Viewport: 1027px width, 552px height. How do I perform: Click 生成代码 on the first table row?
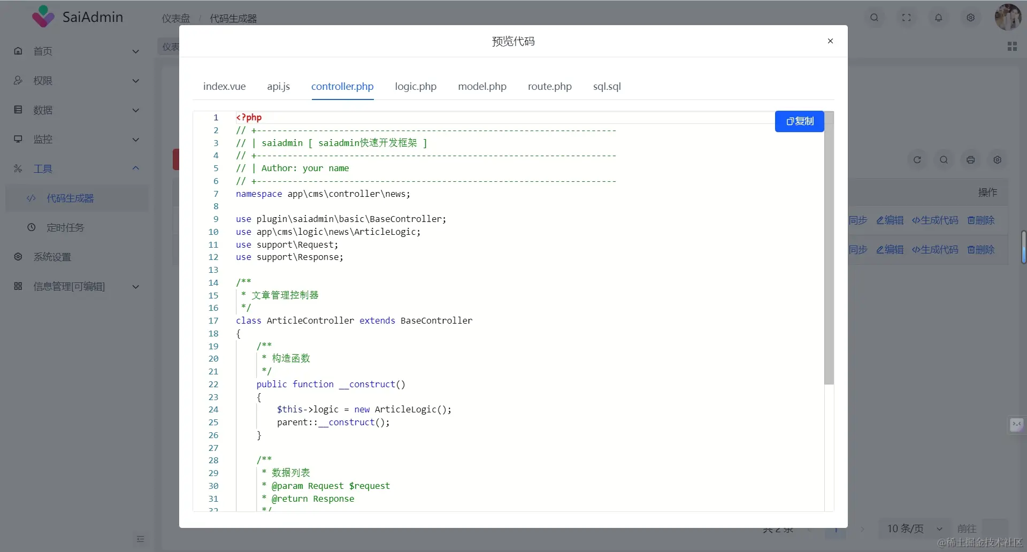tap(935, 220)
